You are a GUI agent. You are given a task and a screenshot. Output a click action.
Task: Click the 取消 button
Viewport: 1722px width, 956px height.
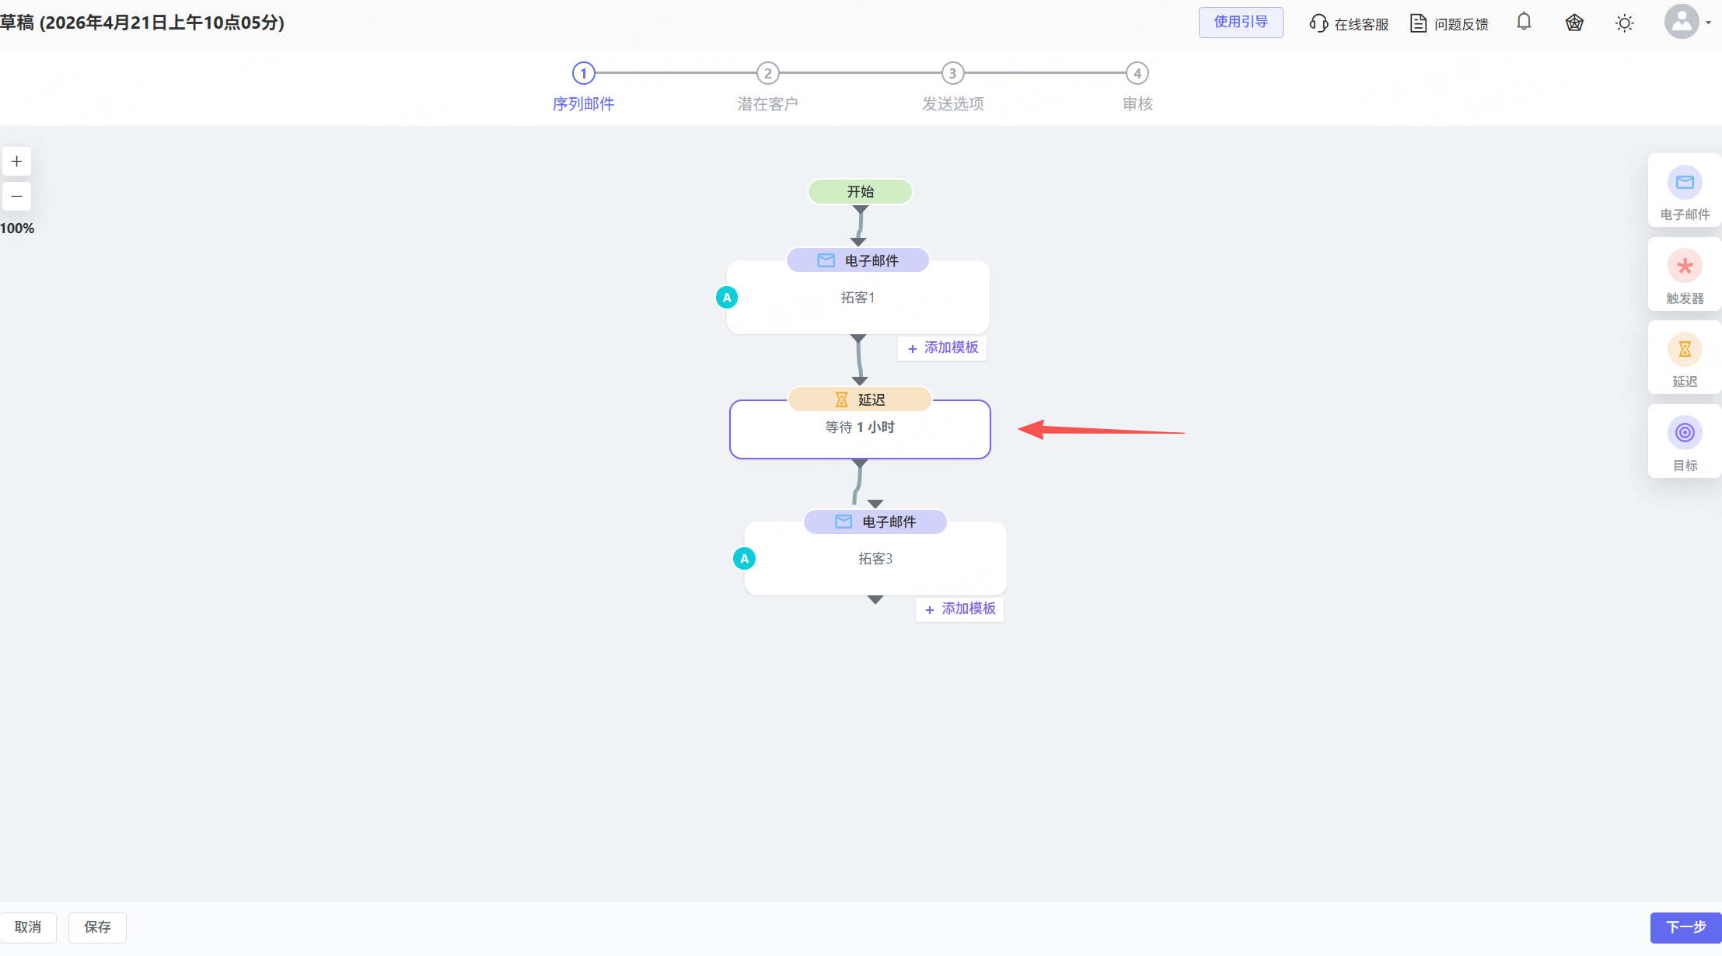tap(28, 927)
